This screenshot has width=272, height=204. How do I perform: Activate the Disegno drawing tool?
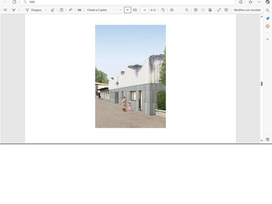click(33, 10)
